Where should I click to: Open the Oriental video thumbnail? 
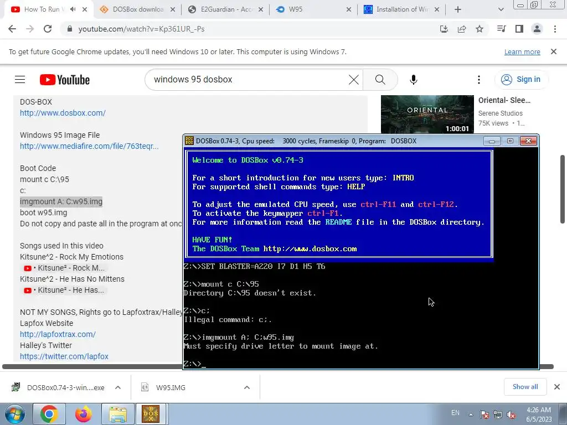click(427, 114)
